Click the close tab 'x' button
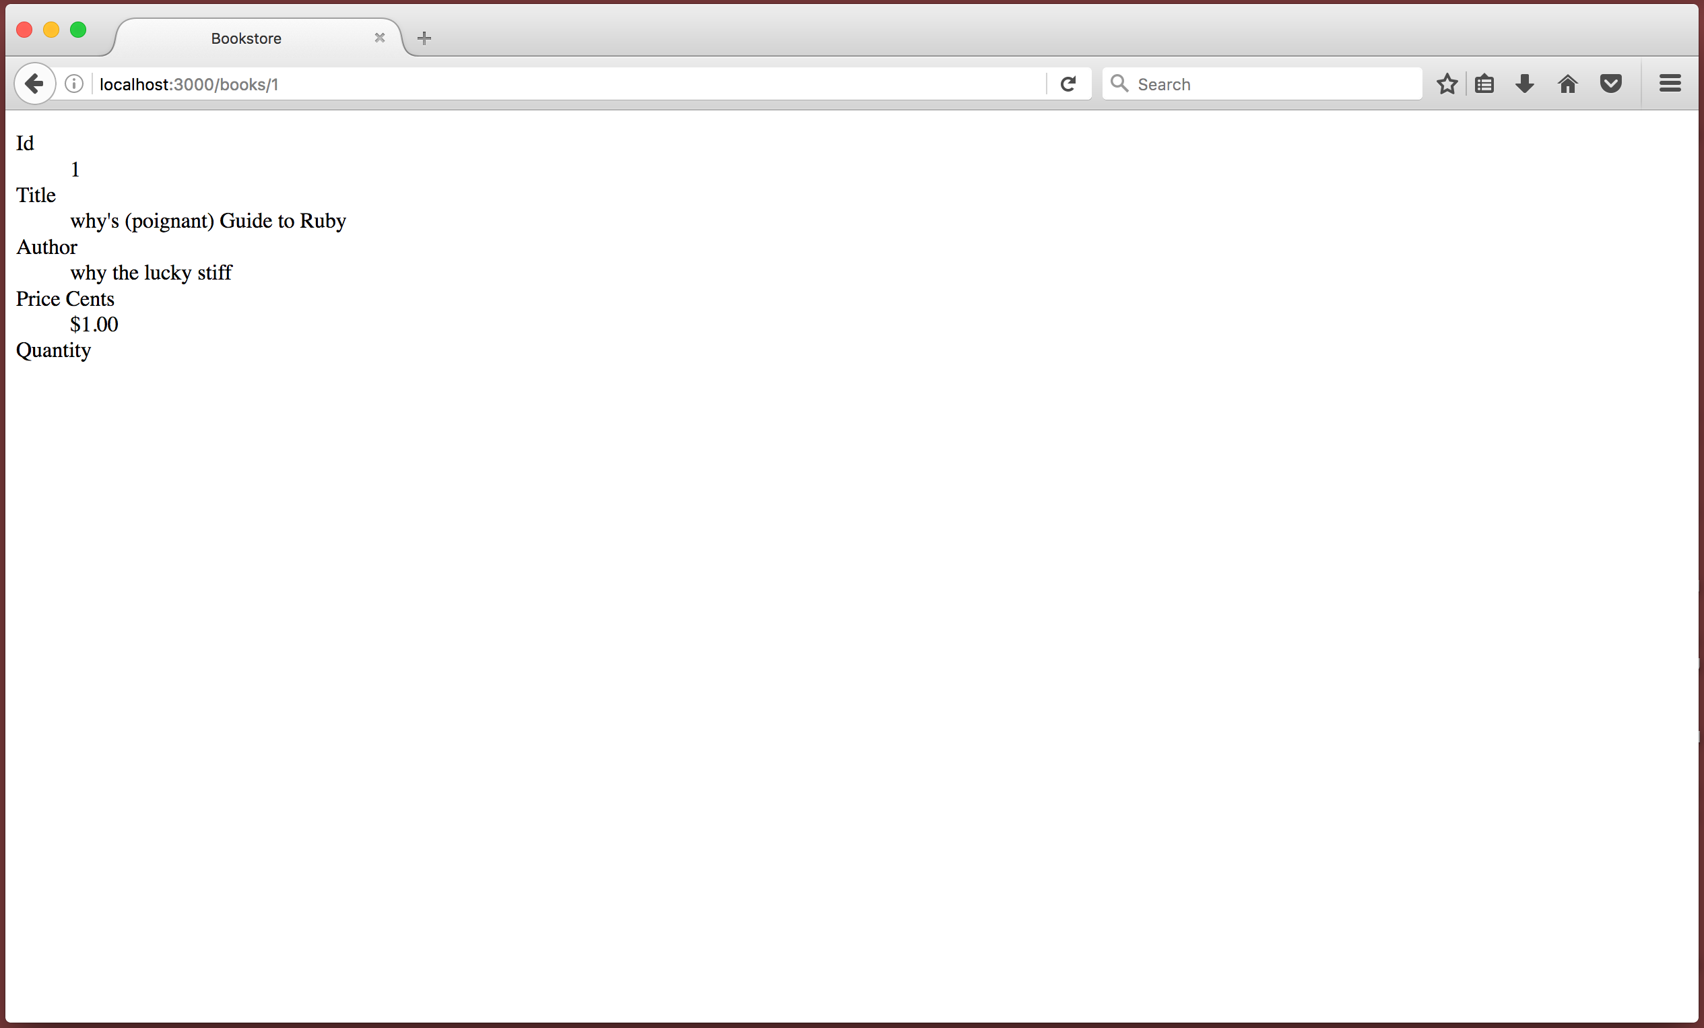Screen dimensions: 1704x1028 (377, 38)
